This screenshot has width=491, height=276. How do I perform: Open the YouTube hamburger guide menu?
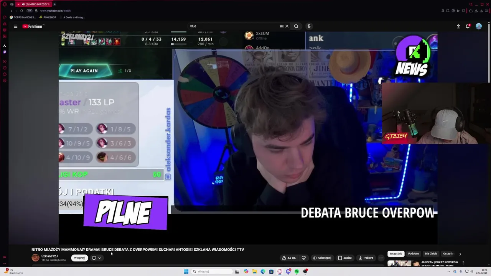pos(15,26)
